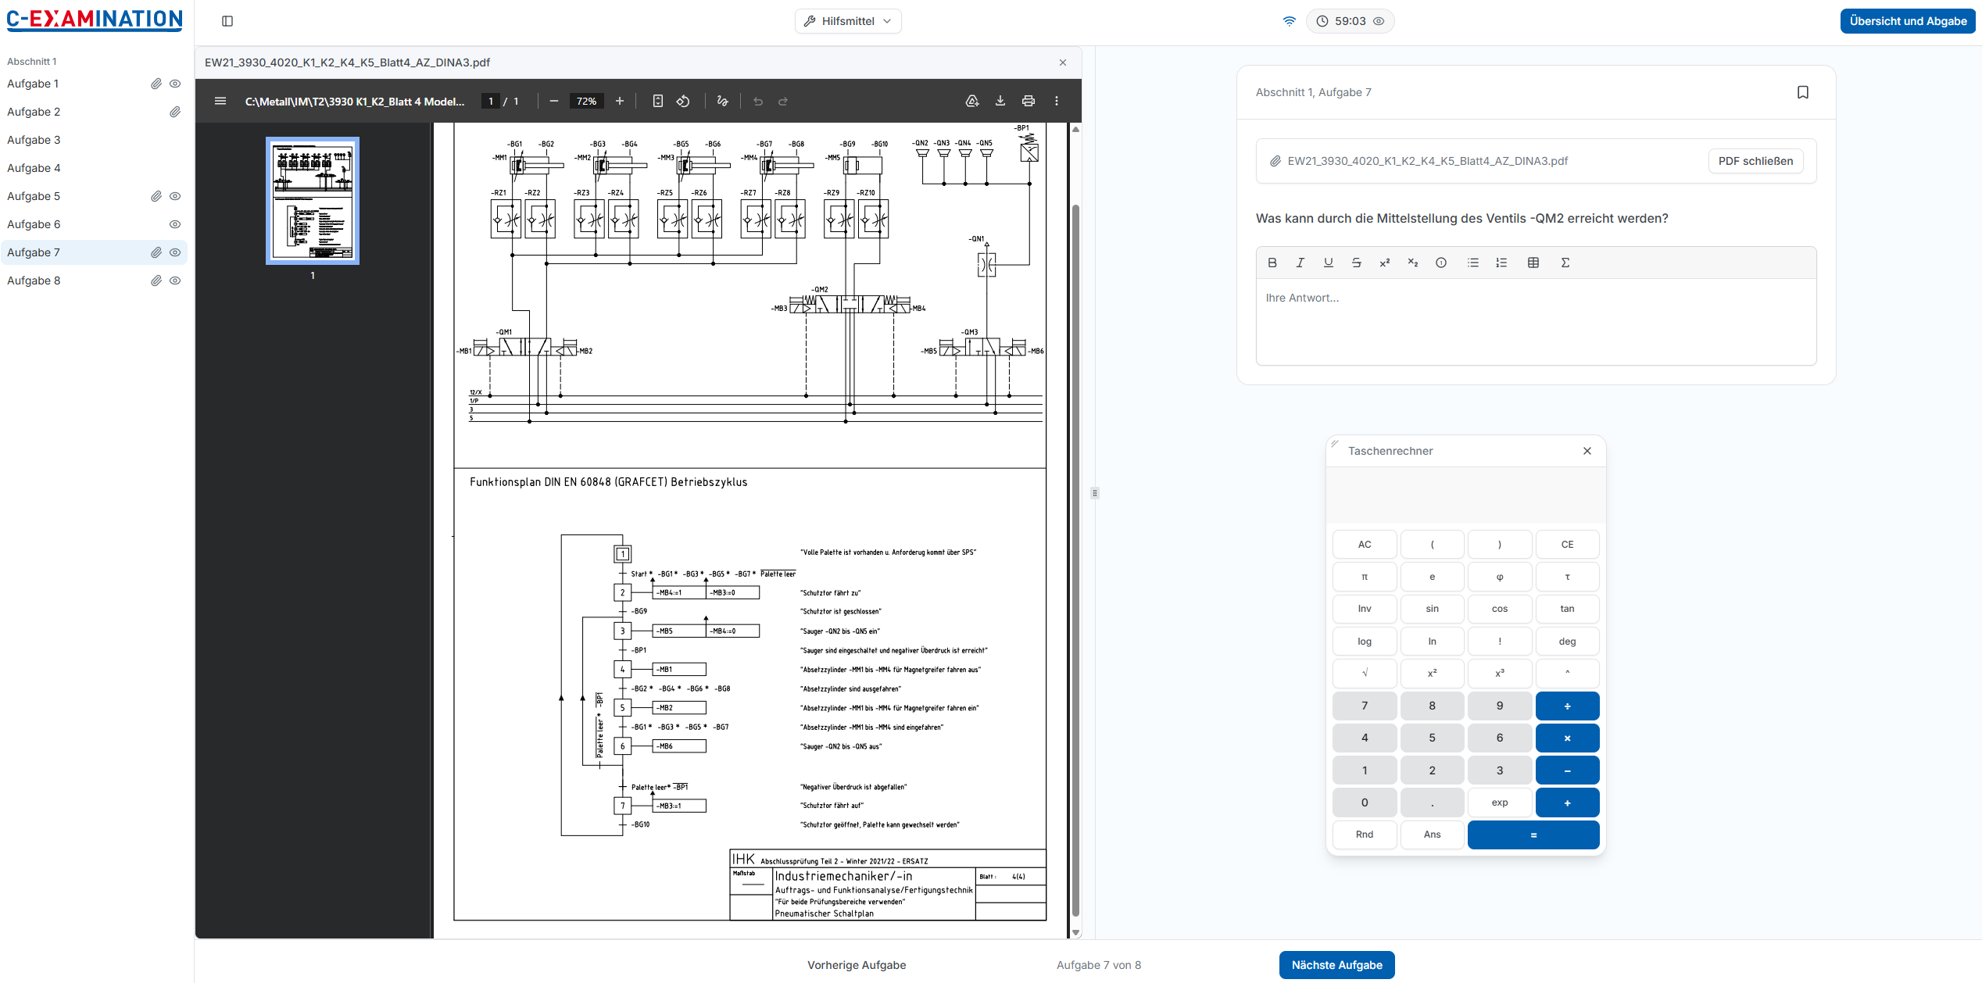Open the attached PDF file link
Viewport: 1982px width, 983px height.
pos(1427,161)
